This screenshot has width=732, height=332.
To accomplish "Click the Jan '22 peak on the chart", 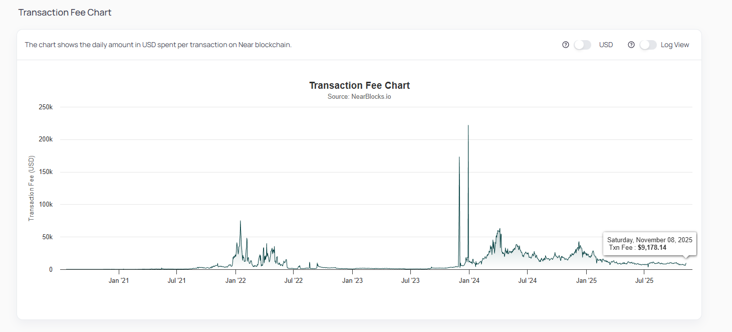I will 240,222.
